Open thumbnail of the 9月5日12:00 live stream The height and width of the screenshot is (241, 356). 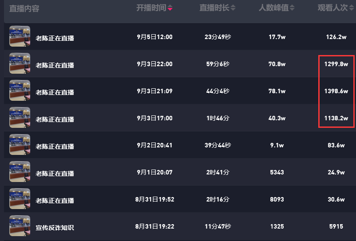click(x=20, y=36)
